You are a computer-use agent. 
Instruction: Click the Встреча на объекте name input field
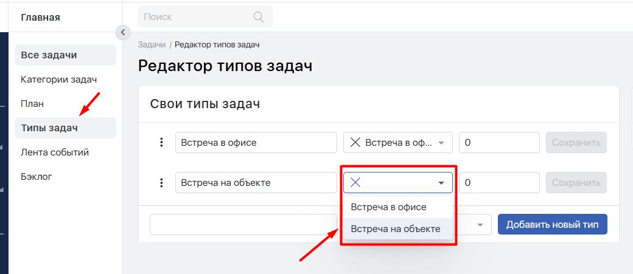click(256, 183)
